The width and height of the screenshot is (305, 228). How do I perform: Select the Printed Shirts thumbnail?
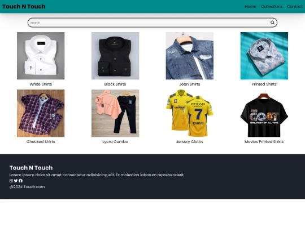click(x=264, y=56)
